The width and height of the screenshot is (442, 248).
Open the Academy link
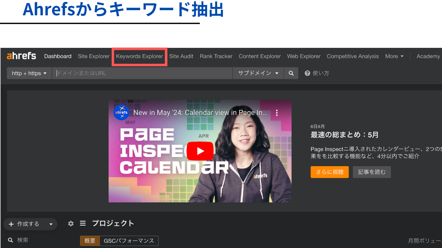[x=428, y=56]
